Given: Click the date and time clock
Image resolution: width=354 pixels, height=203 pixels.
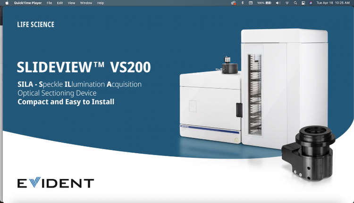Looking at the screenshot, I should (x=333, y=3).
